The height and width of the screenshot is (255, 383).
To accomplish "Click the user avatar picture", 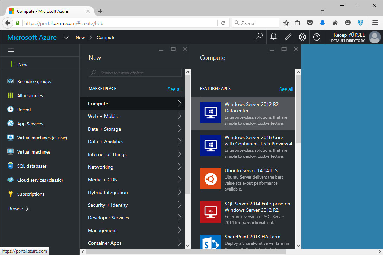I will [375, 37].
